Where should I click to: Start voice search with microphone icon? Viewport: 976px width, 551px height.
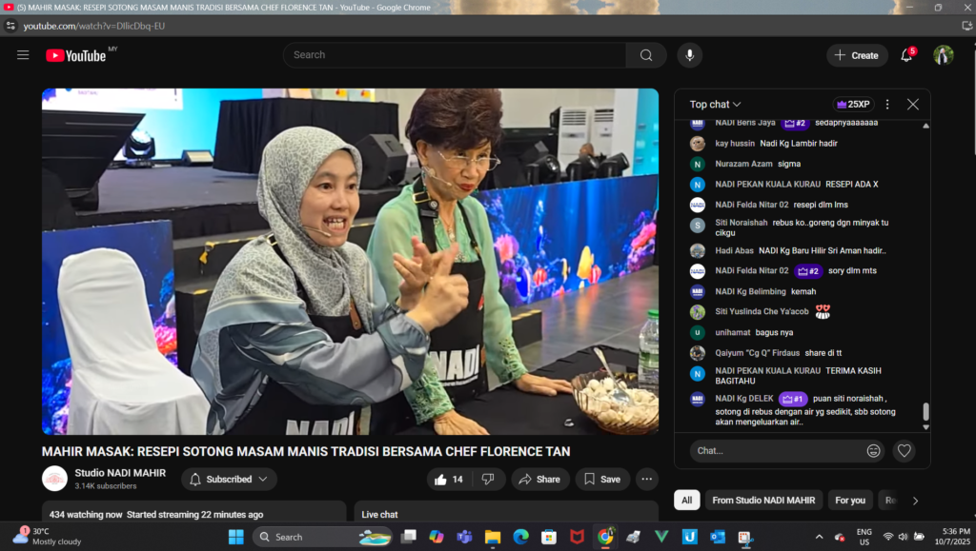pyautogui.click(x=689, y=55)
